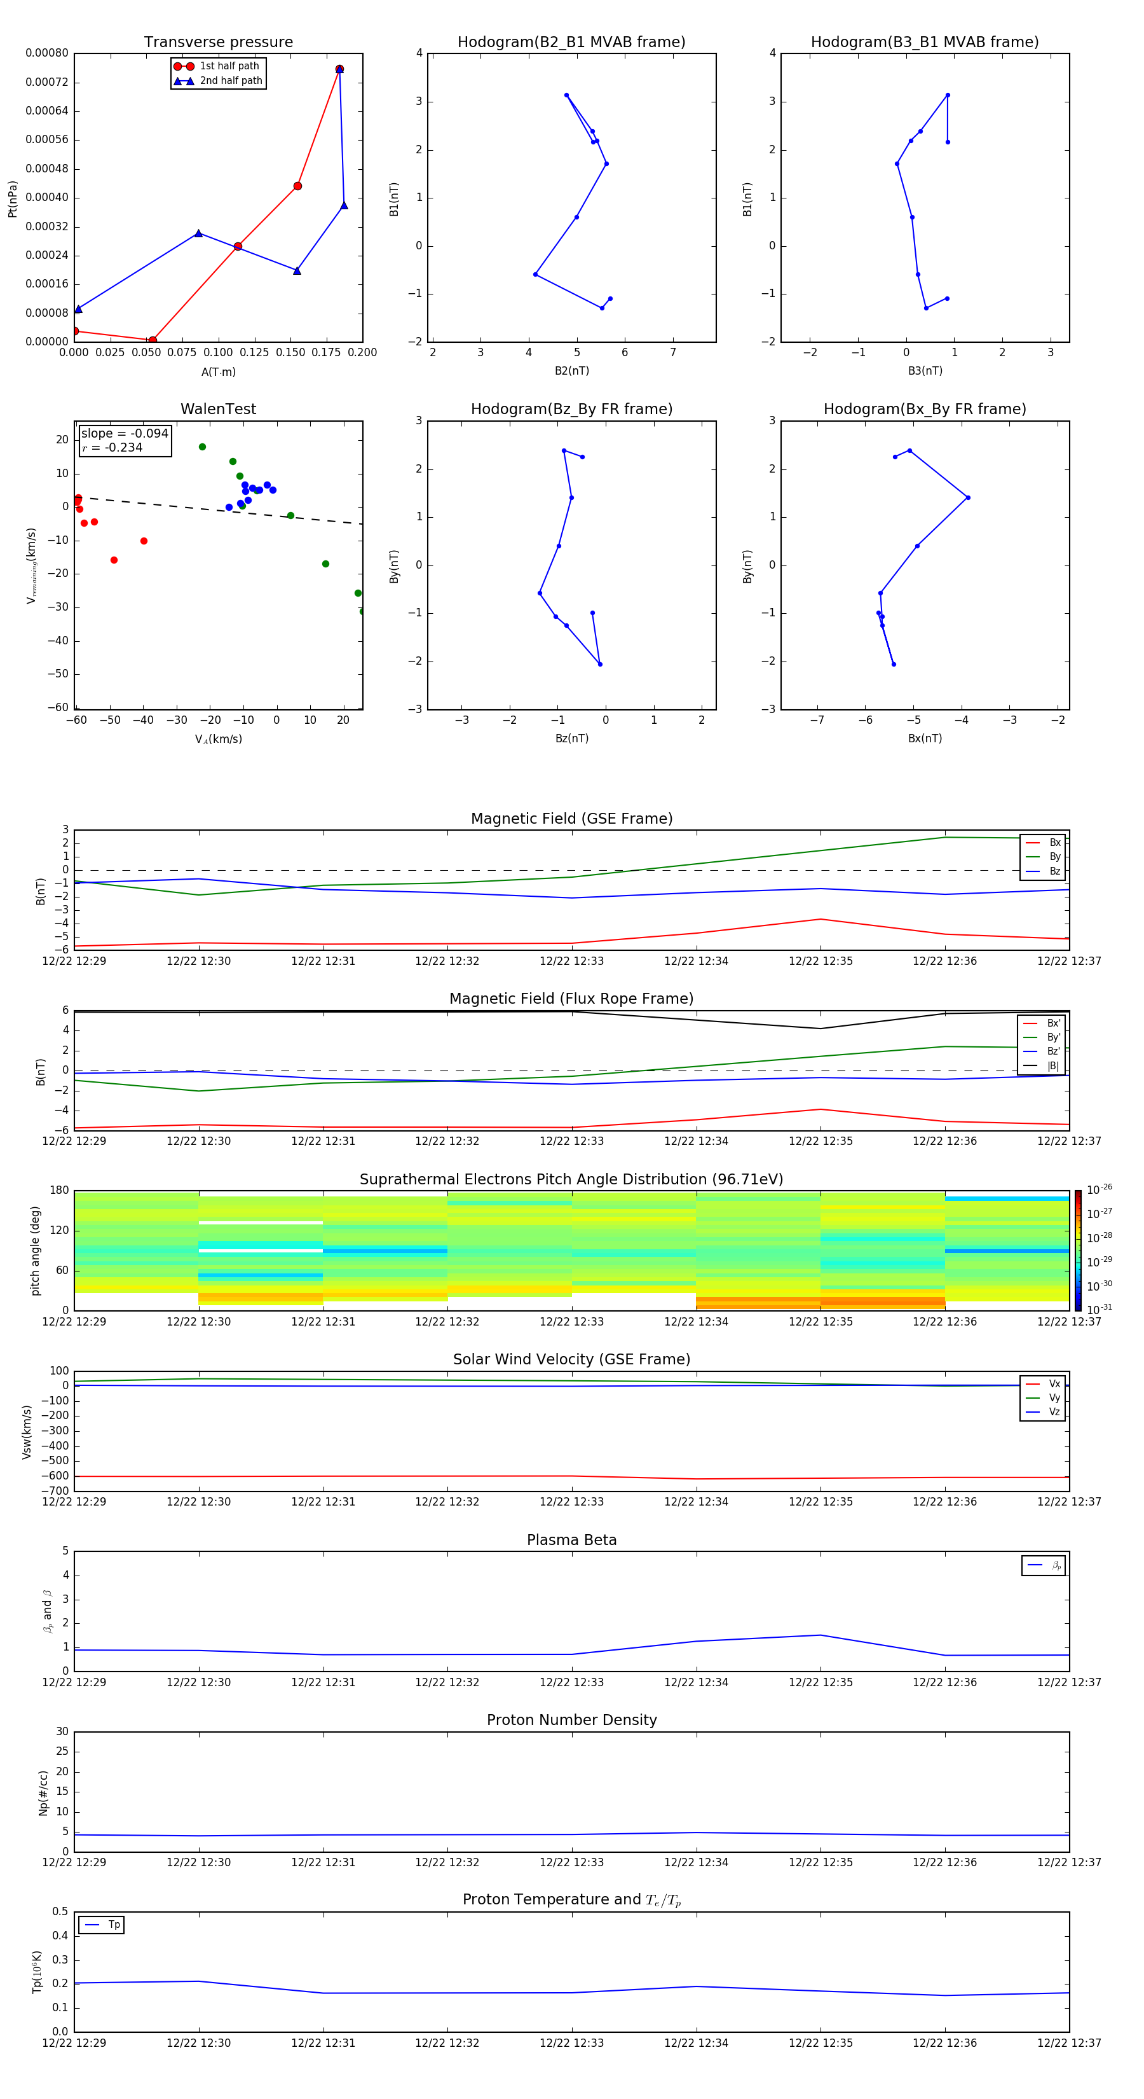Click the 'By' legend entry in GSE magnetic field
The width and height of the screenshot is (1144, 2099).
[x=1043, y=857]
